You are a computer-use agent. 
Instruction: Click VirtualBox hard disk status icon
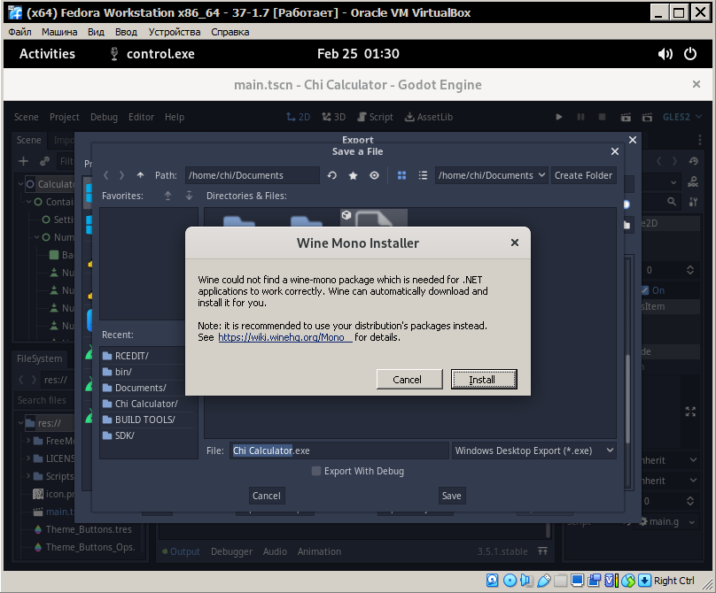tap(493, 581)
